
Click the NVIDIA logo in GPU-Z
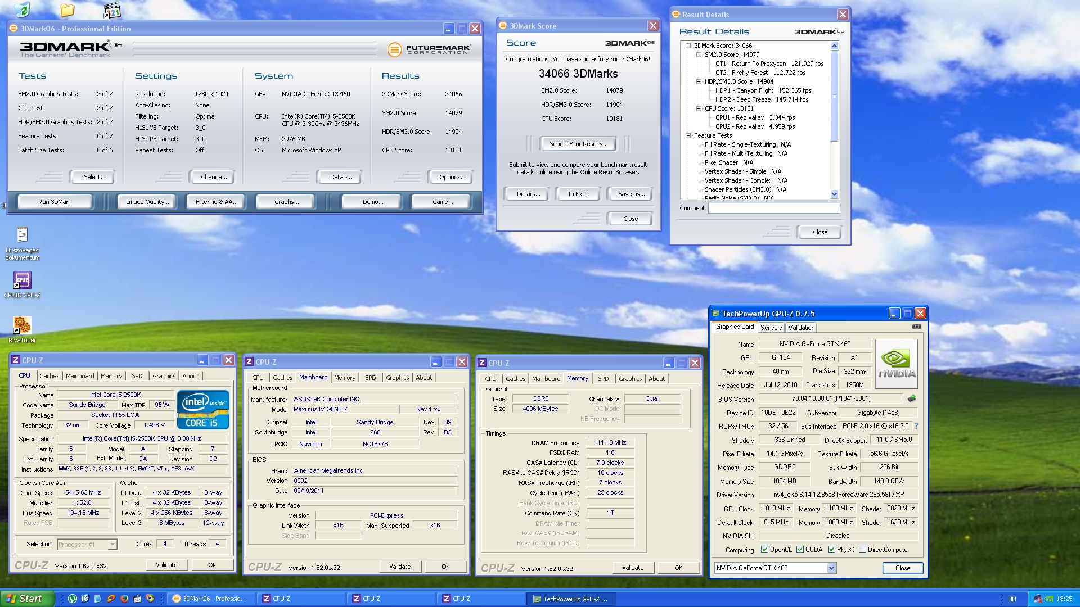pos(897,364)
